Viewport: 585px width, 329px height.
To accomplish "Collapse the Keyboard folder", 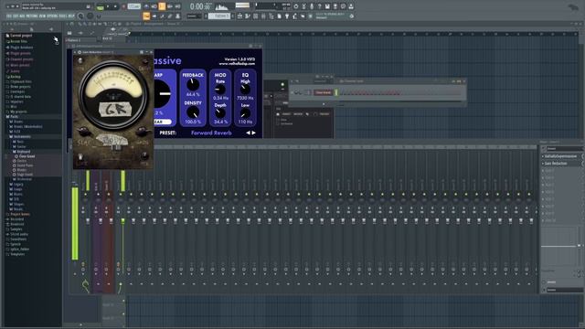I will click(23, 152).
